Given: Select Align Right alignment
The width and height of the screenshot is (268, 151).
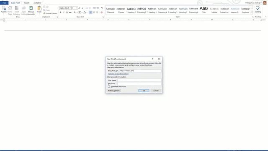Looking at the screenshot, I should pyautogui.click(x=97, y=12).
